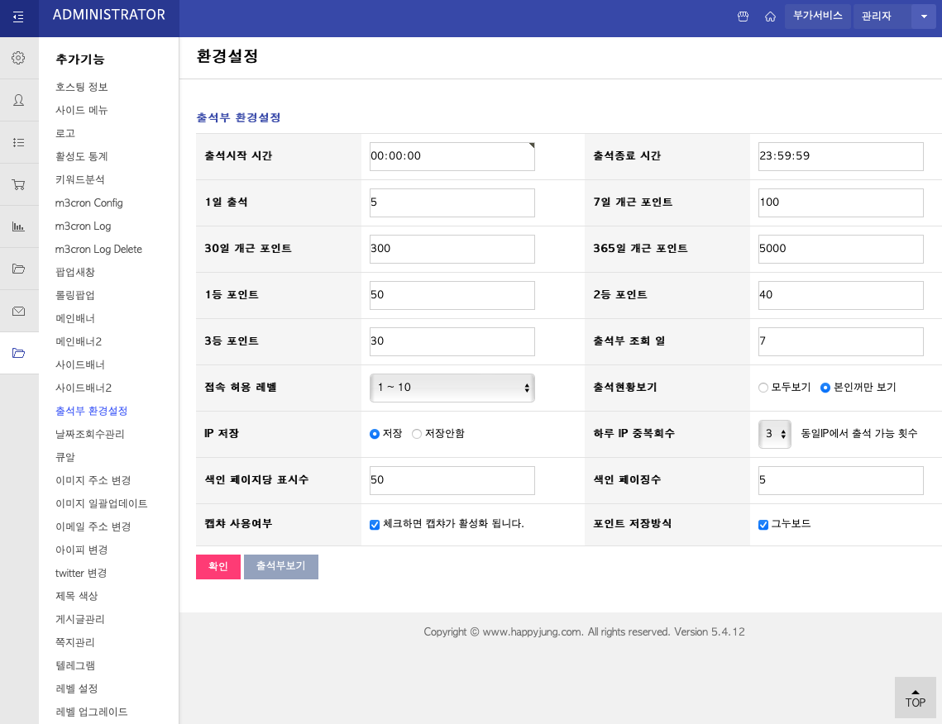Choose 저장안함 for IP 저장

pyautogui.click(x=416, y=434)
